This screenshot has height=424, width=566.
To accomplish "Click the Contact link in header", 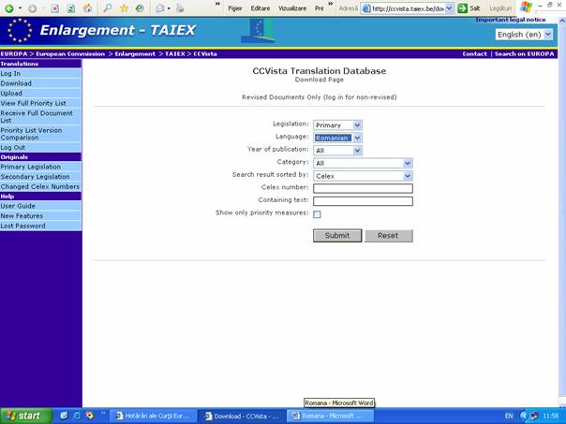I will [x=475, y=53].
